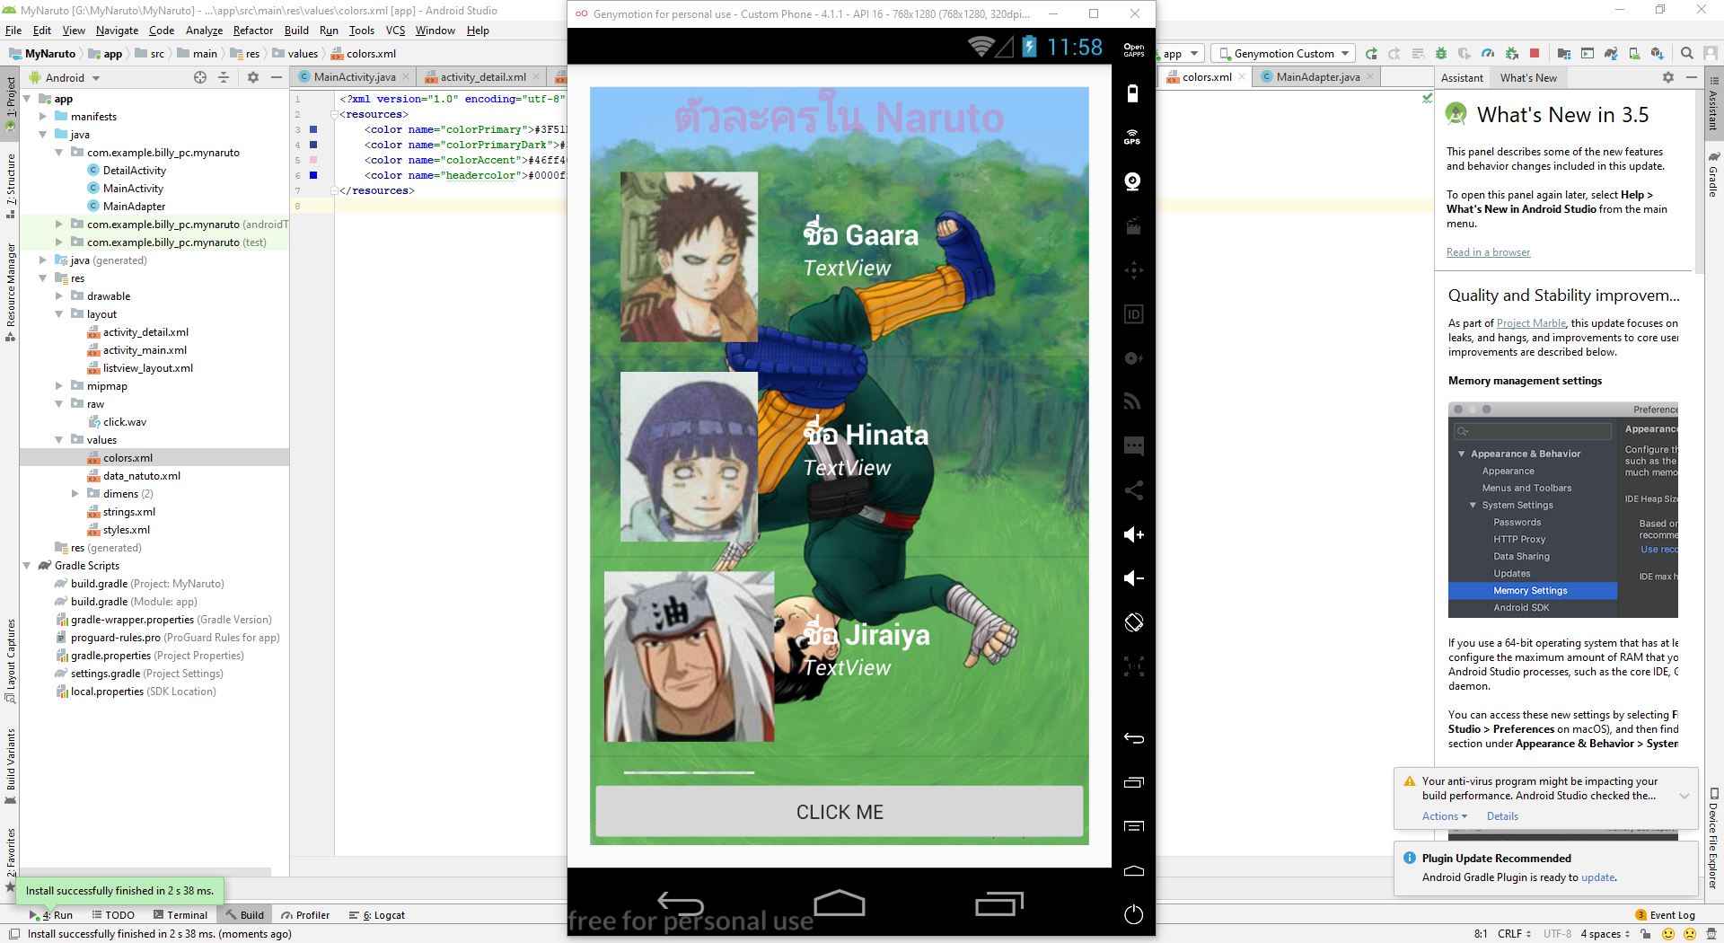The height and width of the screenshot is (943, 1724).
Task: Click the Rerun app icon in toolbar
Action: 1371,54
